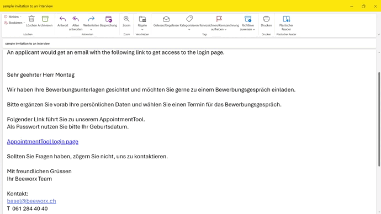Screen dimensions: 381x214
Task: Expand Kennzeichnung aufheben dropdown chevron
Action: (225, 29)
